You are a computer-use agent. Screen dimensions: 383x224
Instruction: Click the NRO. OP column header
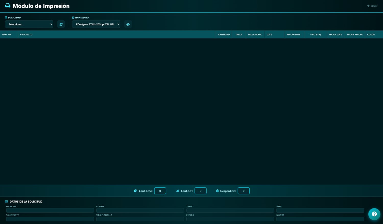coord(9,34)
